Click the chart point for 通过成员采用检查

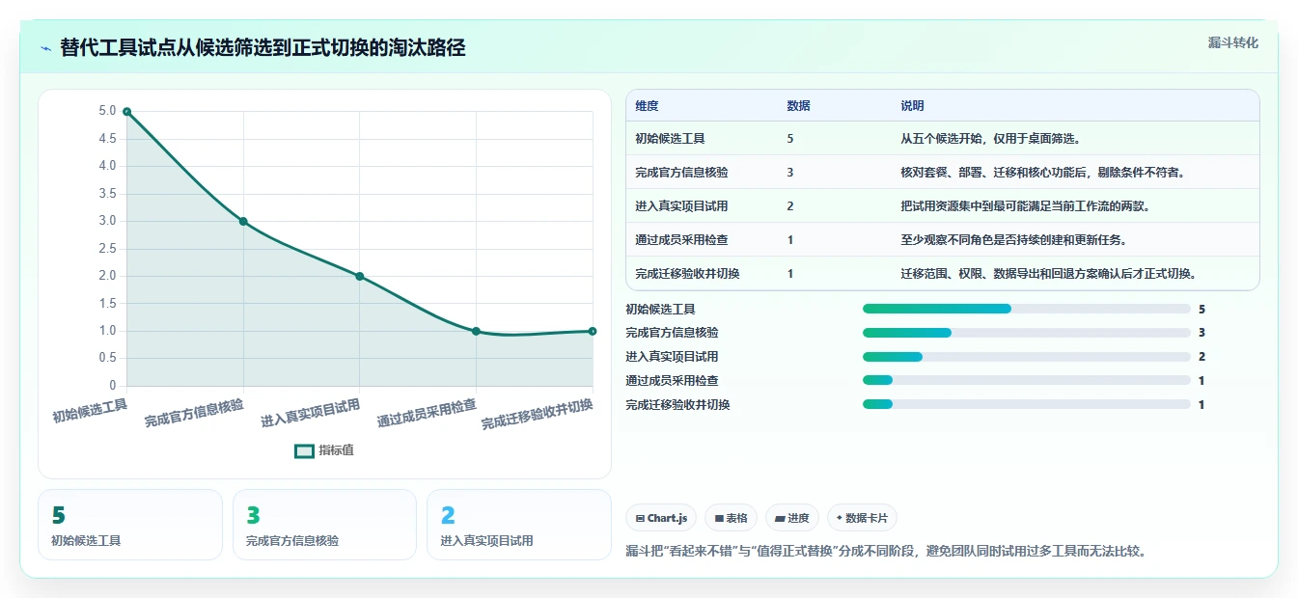click(476, 331)
